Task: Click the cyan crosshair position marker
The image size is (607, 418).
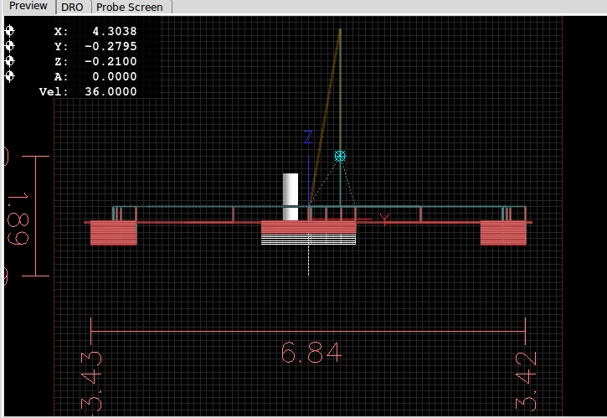Action: tap(340, 156)
